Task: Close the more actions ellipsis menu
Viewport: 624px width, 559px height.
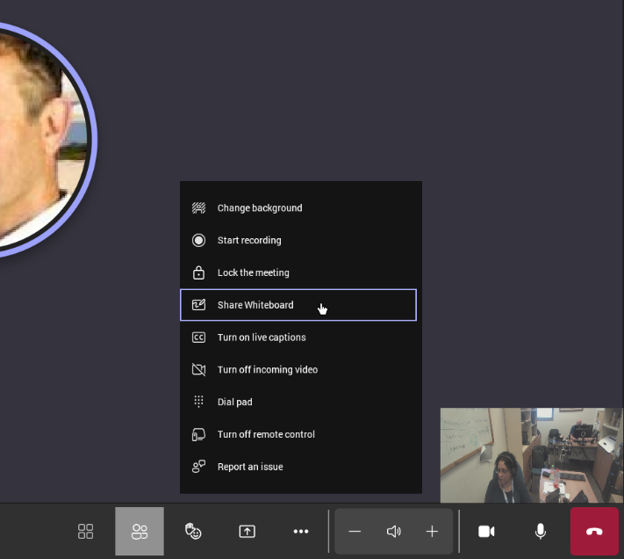Action: [301, 531]
